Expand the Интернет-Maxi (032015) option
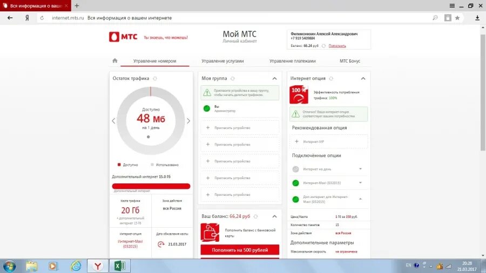Screen dimensions: 486x273 (361, 183)
